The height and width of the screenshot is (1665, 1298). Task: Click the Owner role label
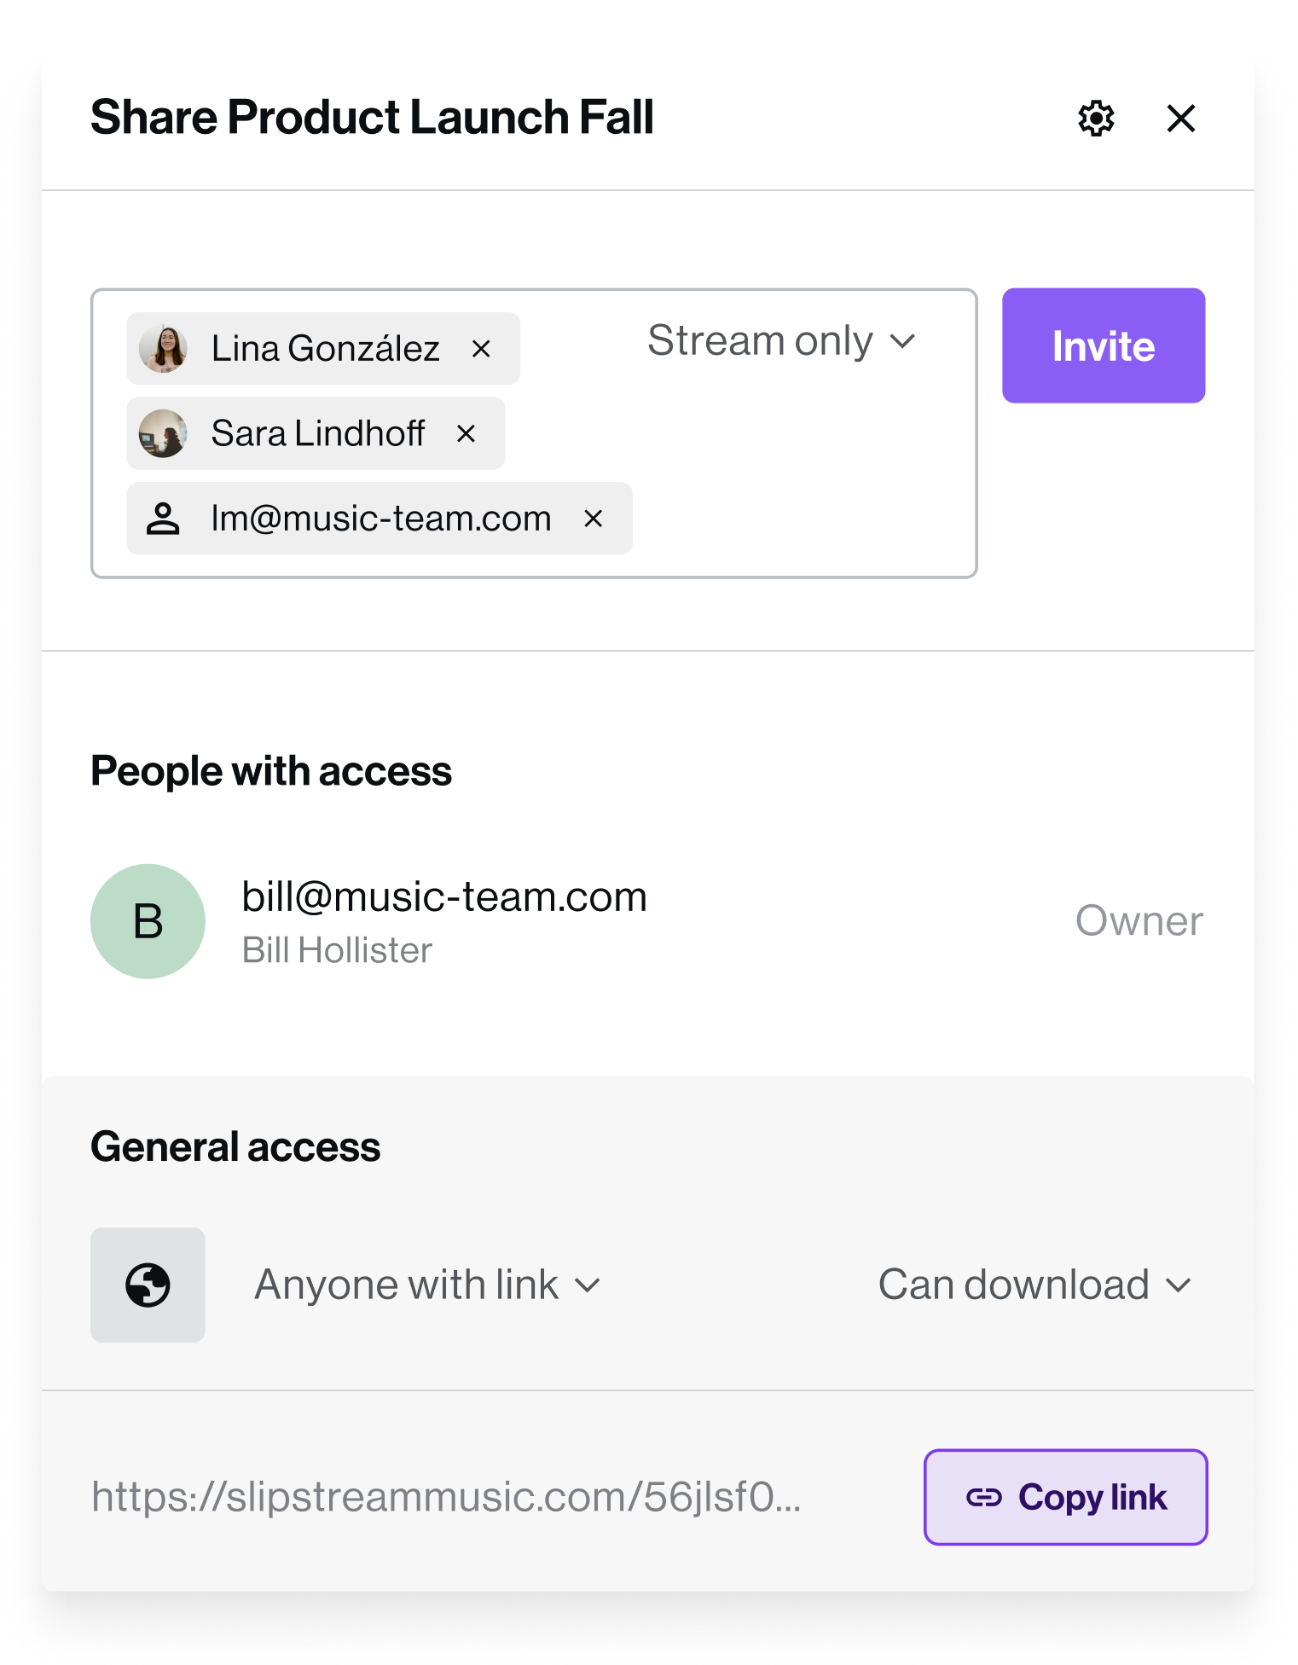click(1139, 921)
